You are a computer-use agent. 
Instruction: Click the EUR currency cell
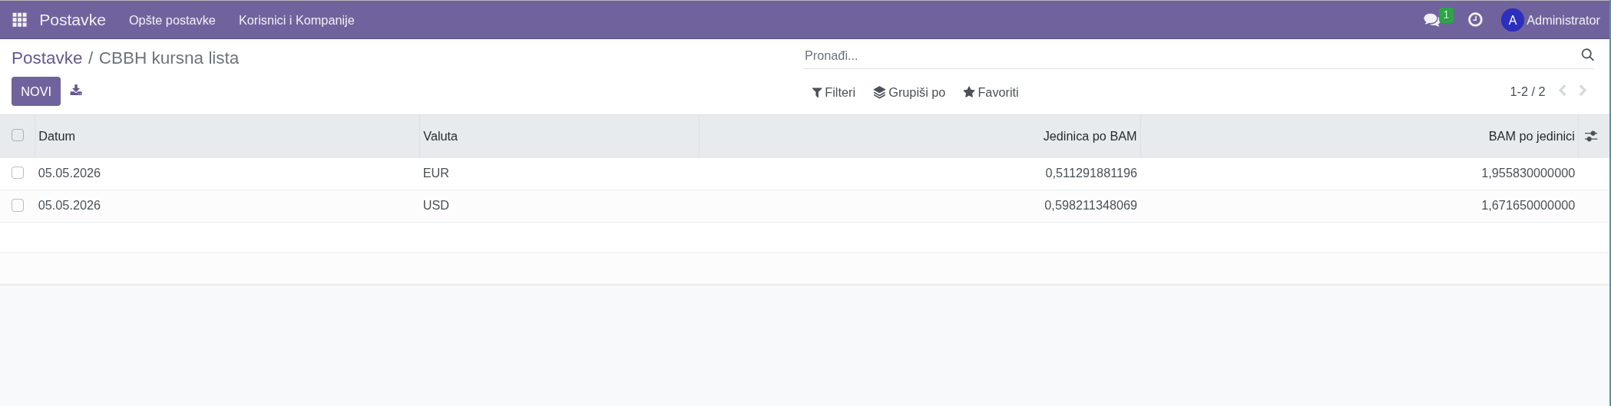pos(435,173)
